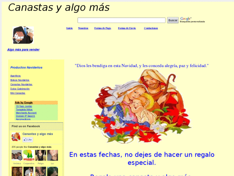234x176 pixels.
Task: Open the Aperitivos category link
Action: point(15,76)
